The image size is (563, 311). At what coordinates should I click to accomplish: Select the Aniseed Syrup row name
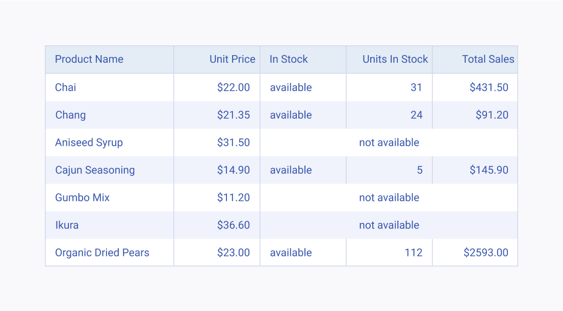click(x=110, y=143)
